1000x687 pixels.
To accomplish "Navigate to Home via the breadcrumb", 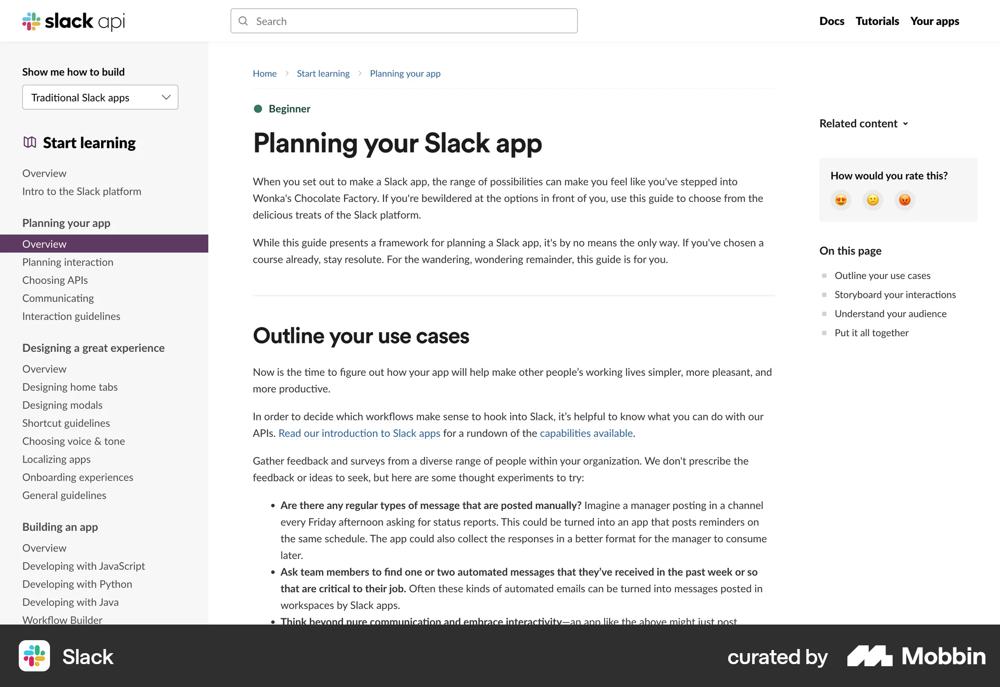I will [x=265, y=73].
